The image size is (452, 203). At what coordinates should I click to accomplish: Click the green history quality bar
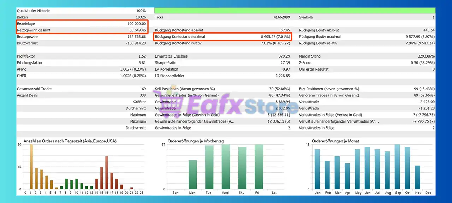[x=295, y=11]
